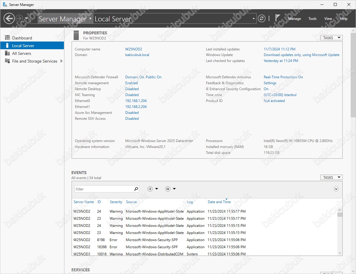Click last installed updates date 11/7/2024 11:12 PM

279,49
